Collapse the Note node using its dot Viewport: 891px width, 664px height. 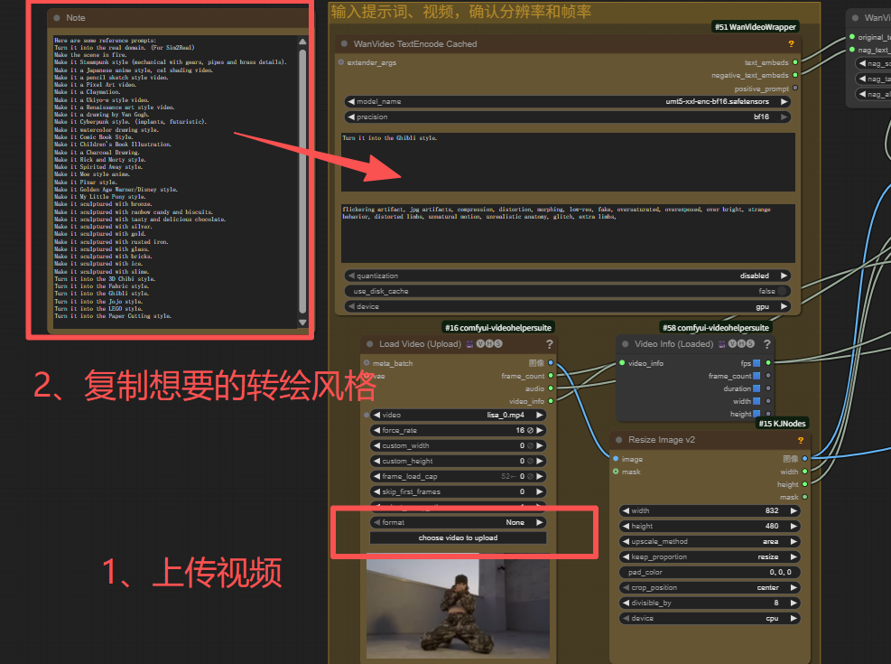click(57, 18)
